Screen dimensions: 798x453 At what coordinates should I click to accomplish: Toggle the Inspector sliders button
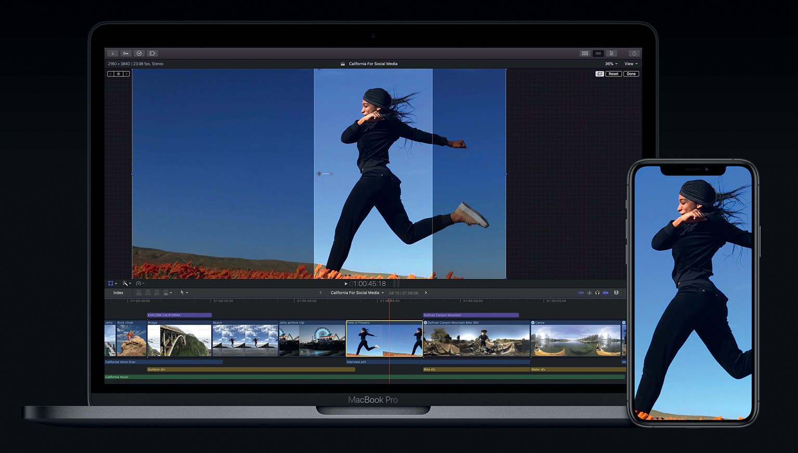pyautogui.click(x=612, y=54)
